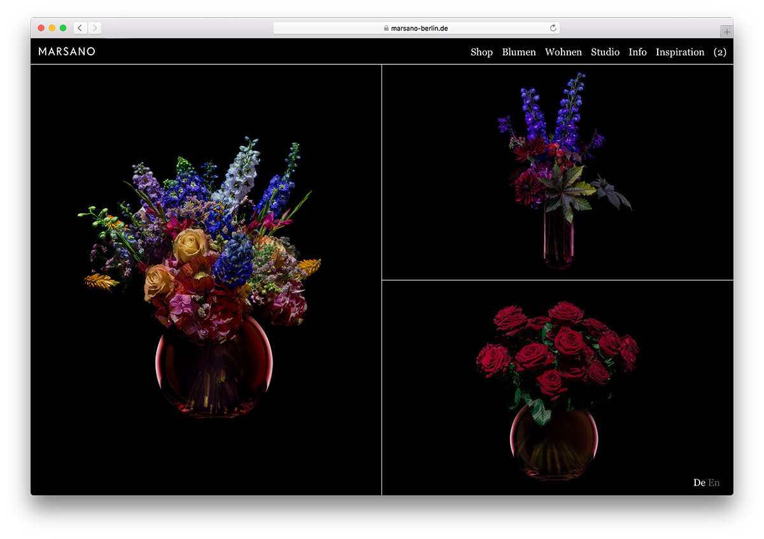764x539 pixels.
Task: Reload the page with the refresh icon
Action: coord(553,28)
